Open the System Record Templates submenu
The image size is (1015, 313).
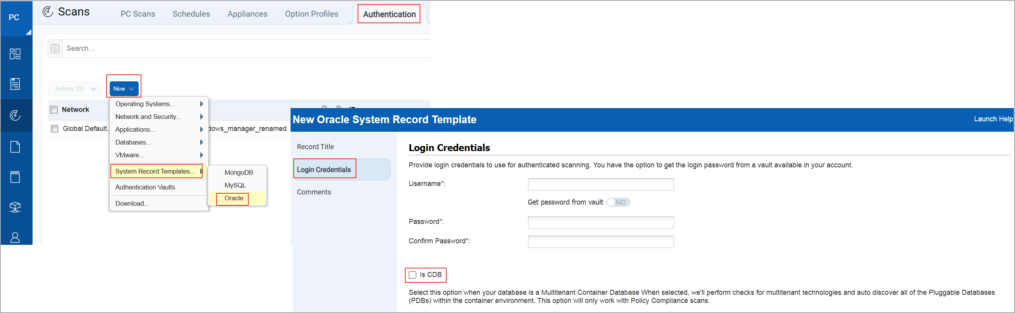[x=155, y=171]
